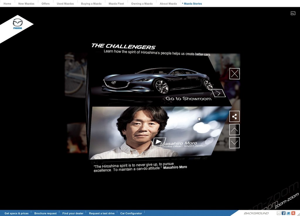Click the small play button in video control bar
The image size is (300, 216).
click(x=95, y=162)
